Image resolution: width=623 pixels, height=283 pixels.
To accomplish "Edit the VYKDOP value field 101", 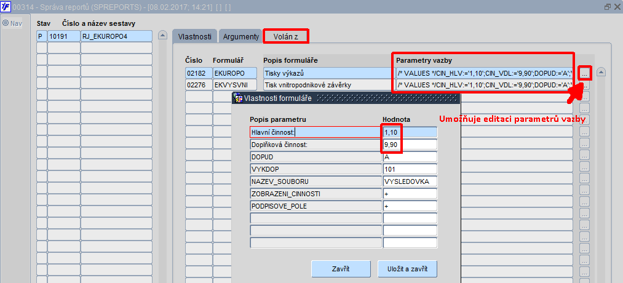I will [410, 169].
